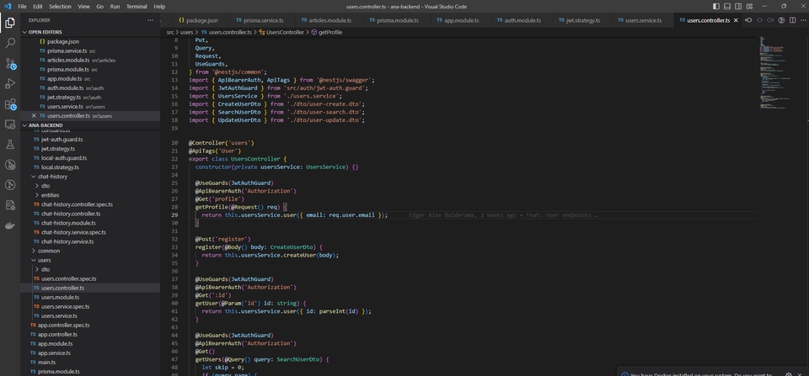809x376 pixels.
Task: Click the Docker notification message text
Action: (x=700, y=375)
